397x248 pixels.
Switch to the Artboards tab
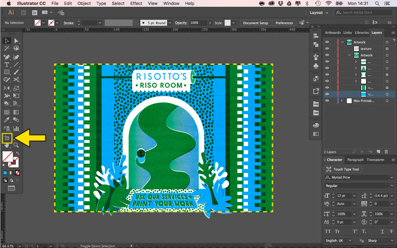click(x=333, y=33)
